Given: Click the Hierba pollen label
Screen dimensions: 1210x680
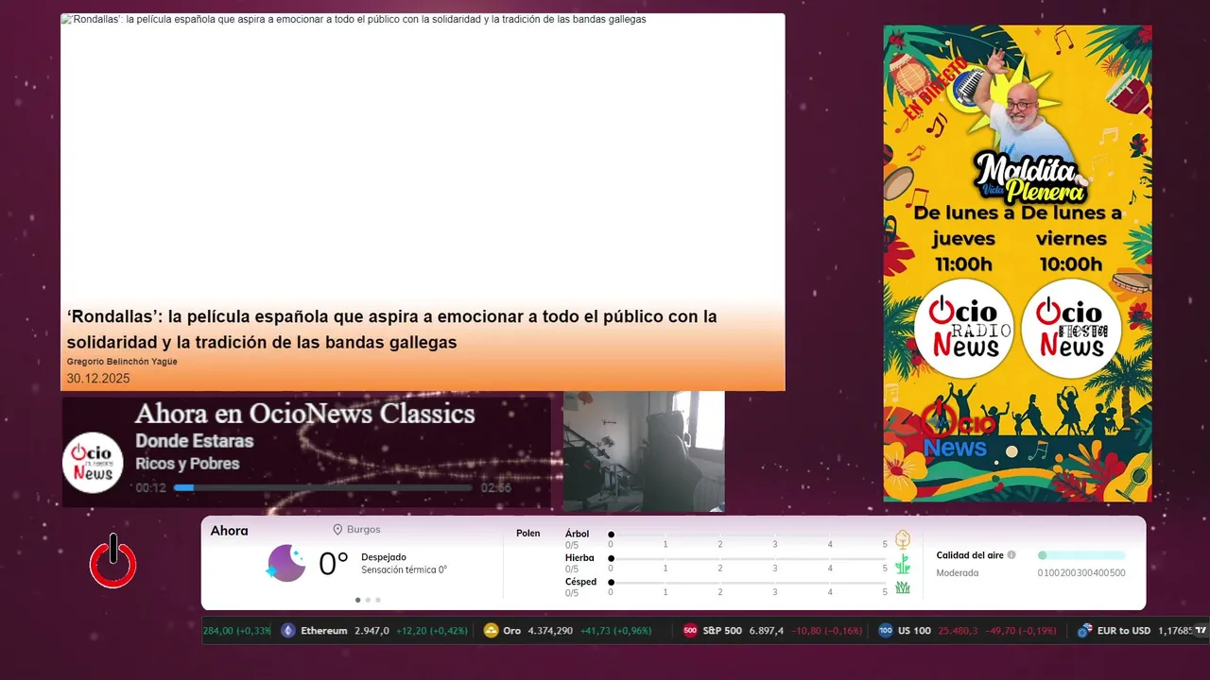Looking at the screenshot, I should [x=579, y=558].
